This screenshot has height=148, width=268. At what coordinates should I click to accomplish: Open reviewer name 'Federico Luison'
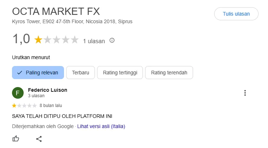(48, 90)
